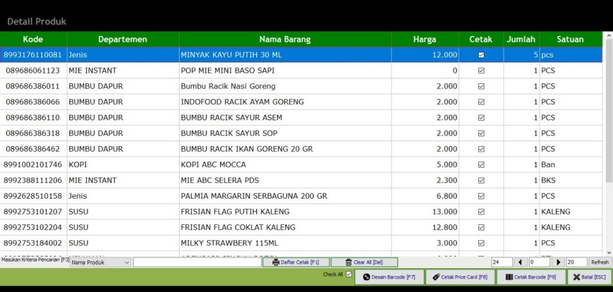Select the KOPI department cell
This screenshot has width=613, height=292.
pos(123,165)
